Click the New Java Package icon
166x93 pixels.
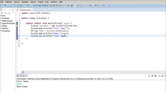click(x=51, y=5)
